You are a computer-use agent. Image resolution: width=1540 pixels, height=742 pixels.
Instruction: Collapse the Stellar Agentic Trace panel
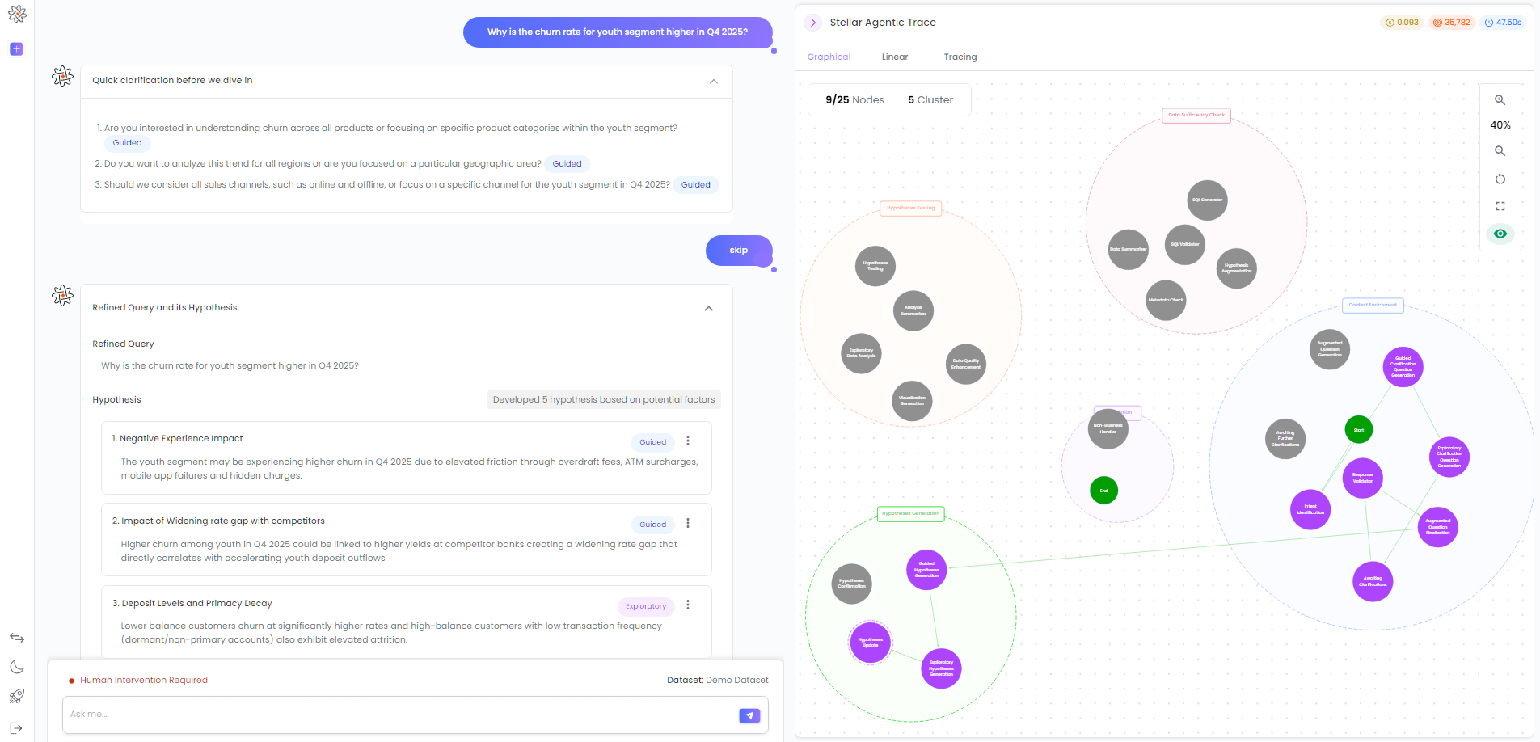[812, 23]
